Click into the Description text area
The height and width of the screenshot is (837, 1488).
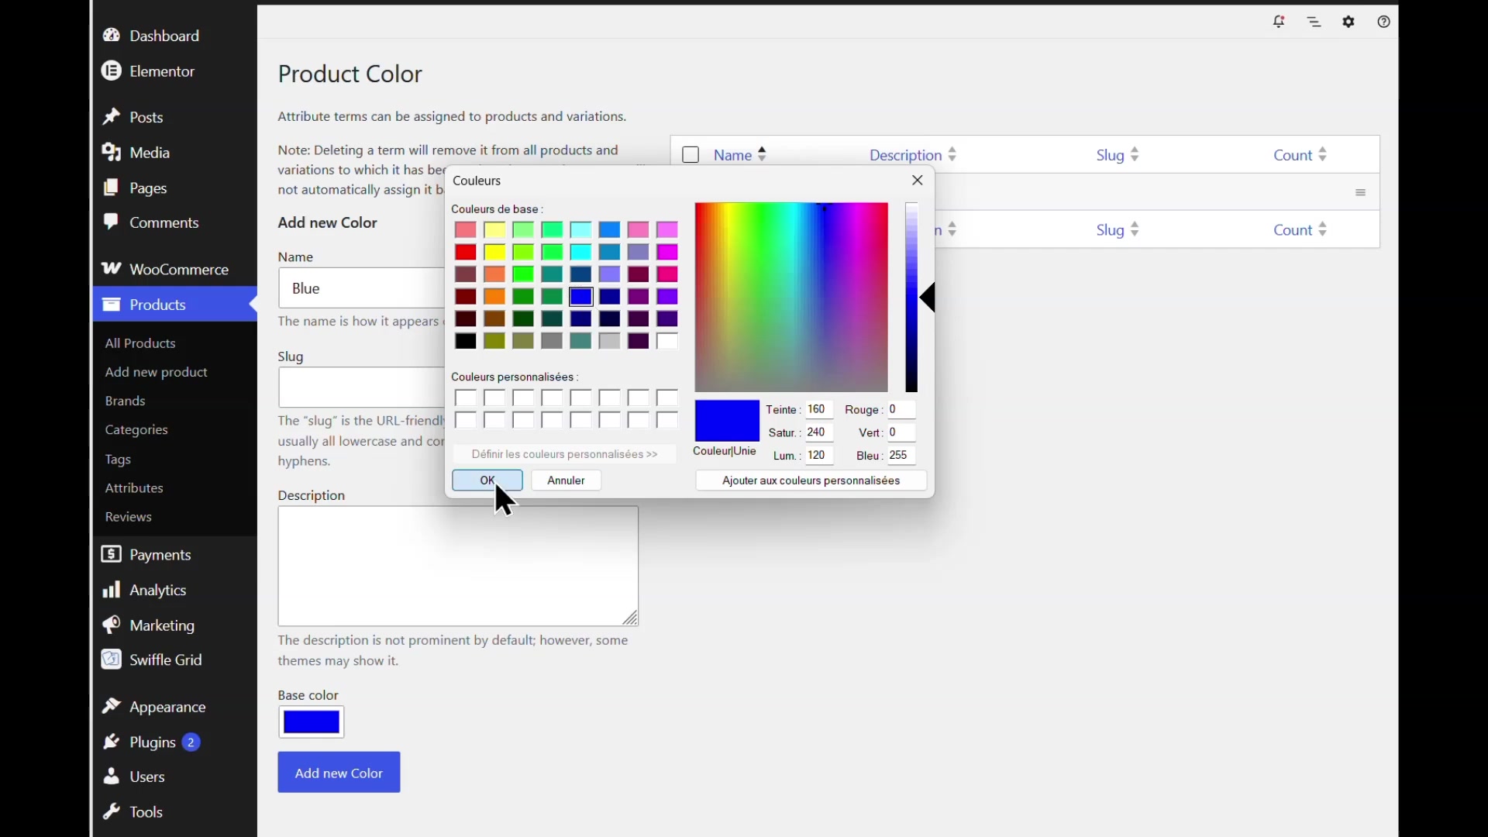(458, 567)
